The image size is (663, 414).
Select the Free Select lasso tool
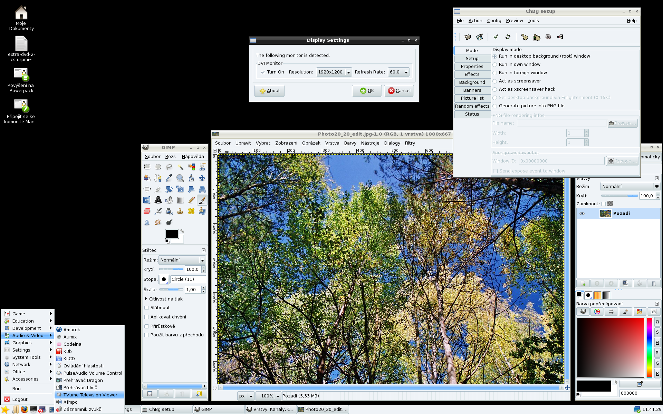click(169, 167)
